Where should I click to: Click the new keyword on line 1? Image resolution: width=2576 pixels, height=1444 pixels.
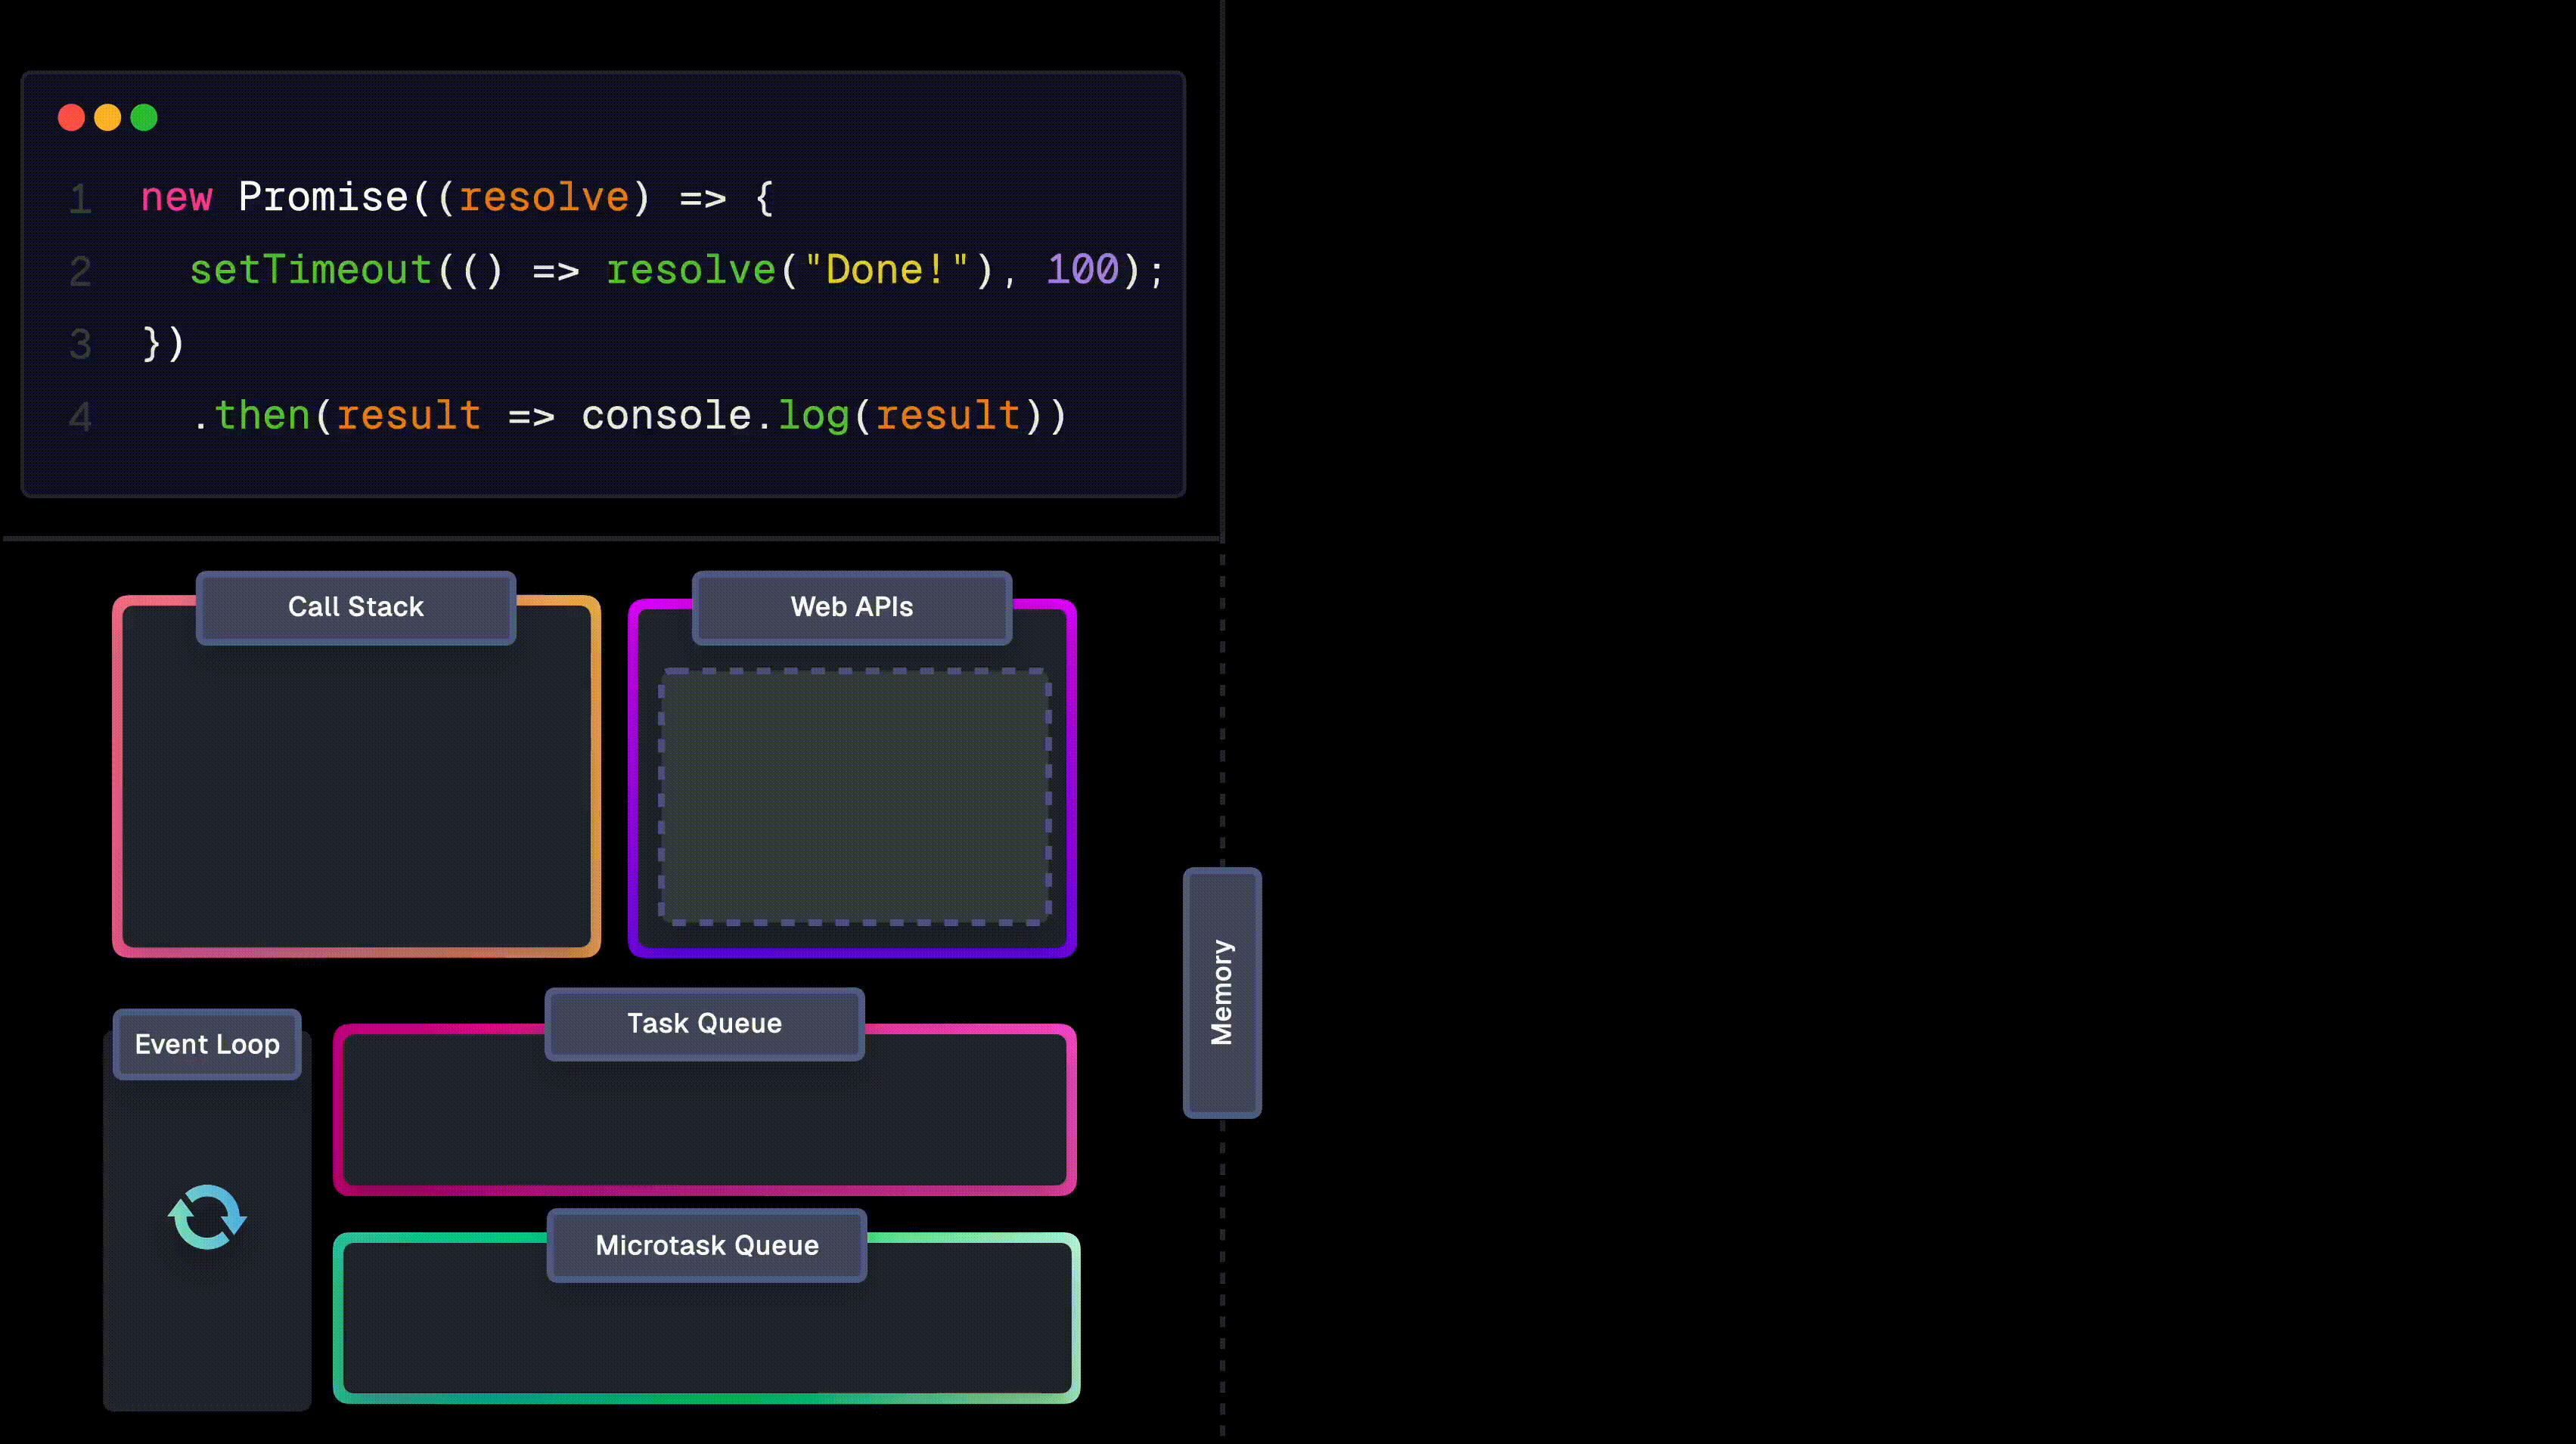pos(176,198)
